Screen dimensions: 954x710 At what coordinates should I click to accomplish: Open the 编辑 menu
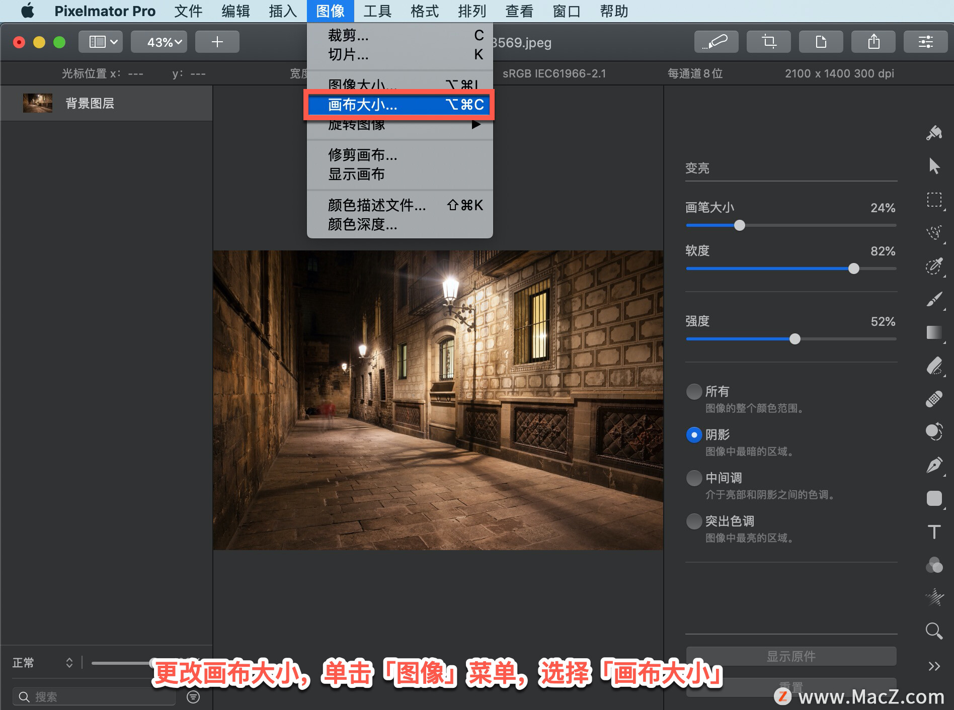point(236,11)
